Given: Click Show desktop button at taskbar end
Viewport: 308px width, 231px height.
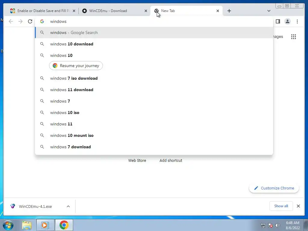Looking at the screenshot, I should tap(306, 225).
